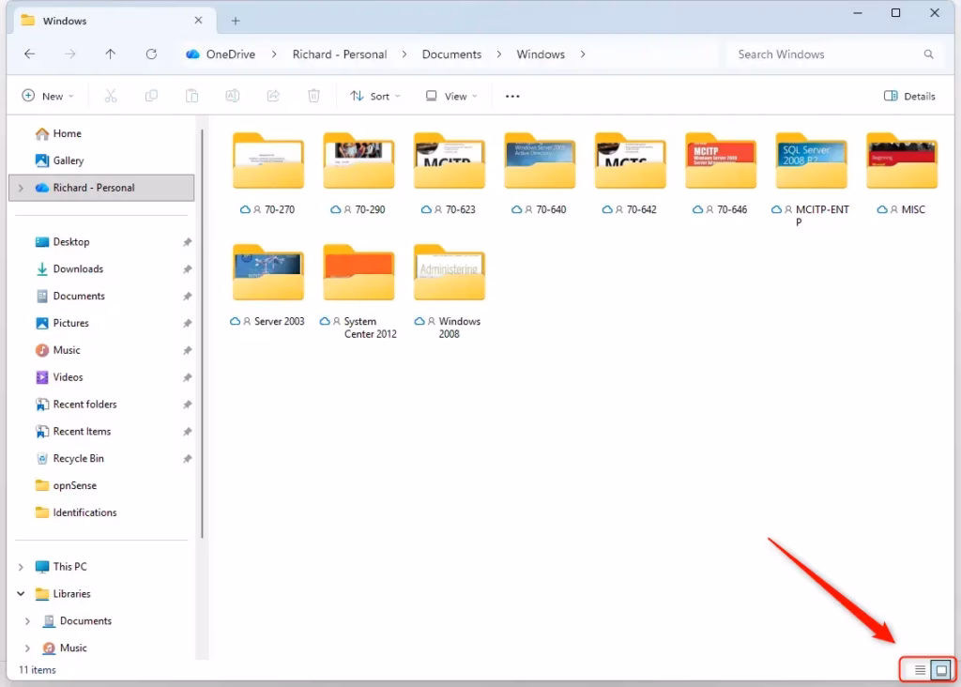Toggle the Details pane
This screenshot has width=961, height=687.
coord(909,97)
